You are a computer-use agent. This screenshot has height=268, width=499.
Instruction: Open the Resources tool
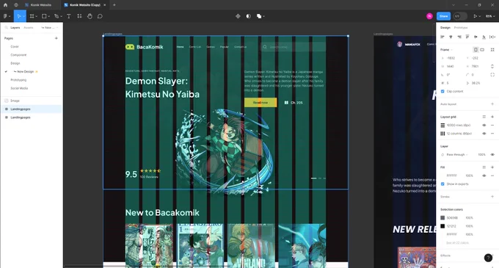79,16
